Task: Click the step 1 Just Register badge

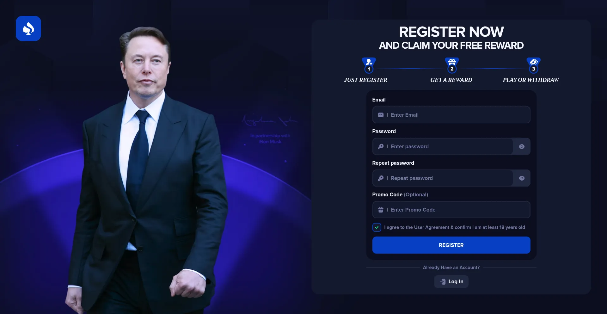Action: click(369, 65)
